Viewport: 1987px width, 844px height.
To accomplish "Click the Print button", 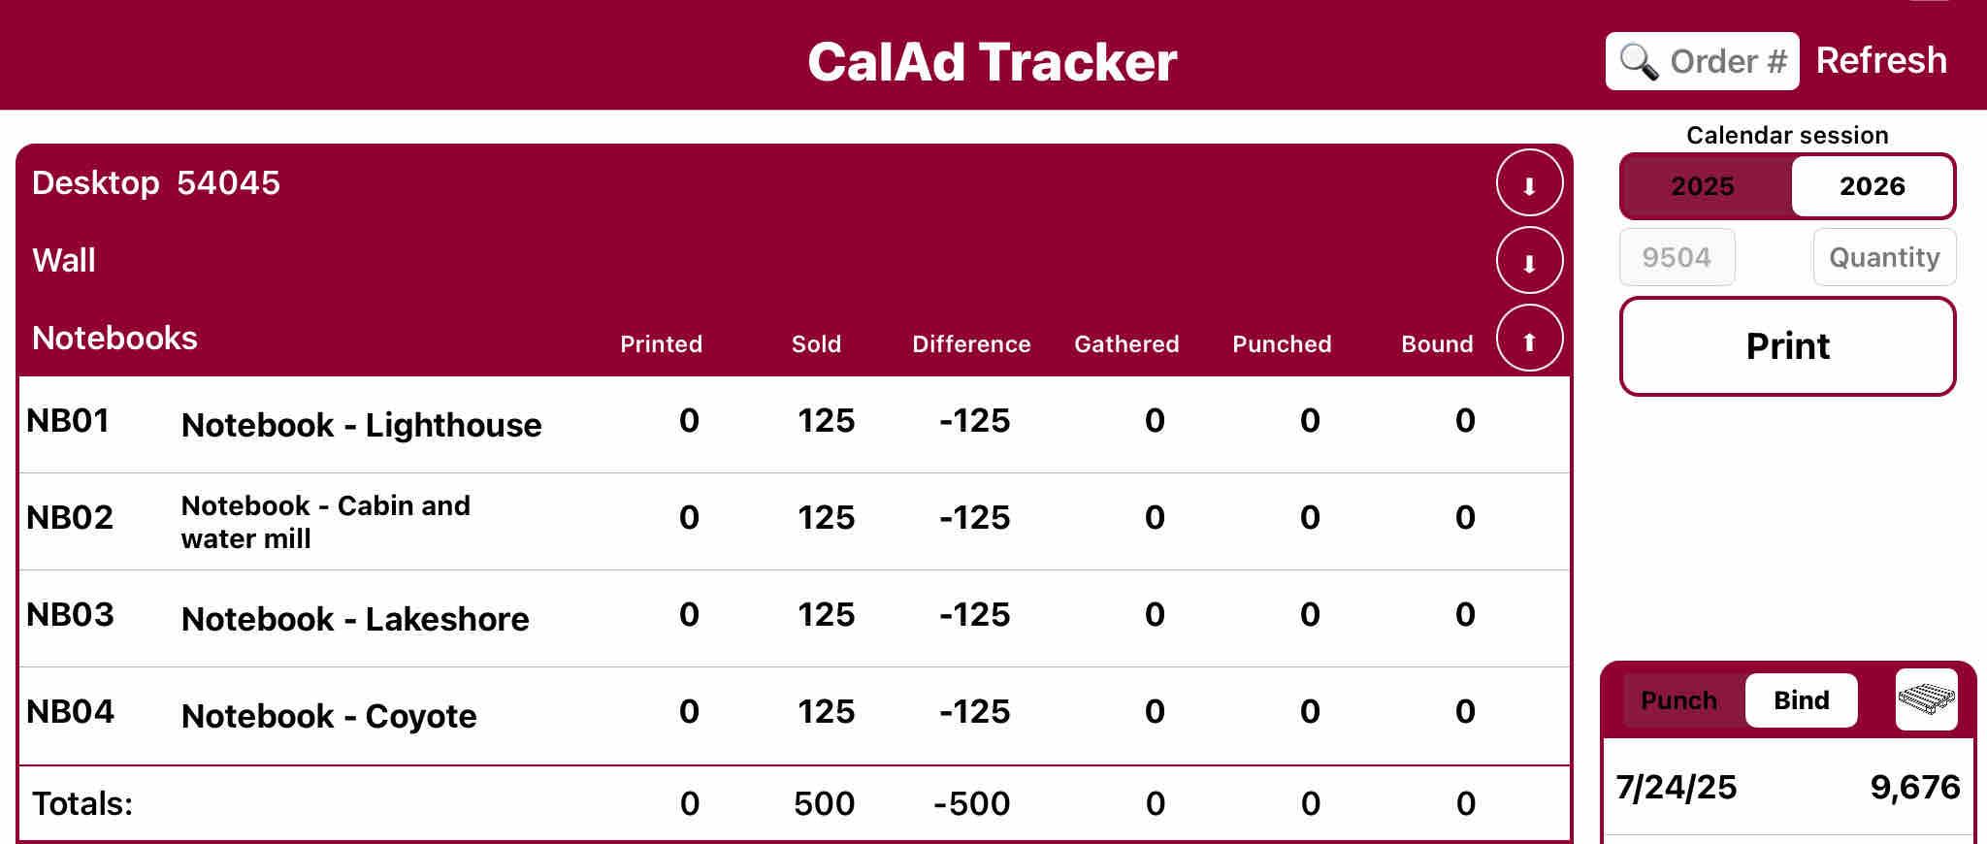I will (x=1787, y=346).
